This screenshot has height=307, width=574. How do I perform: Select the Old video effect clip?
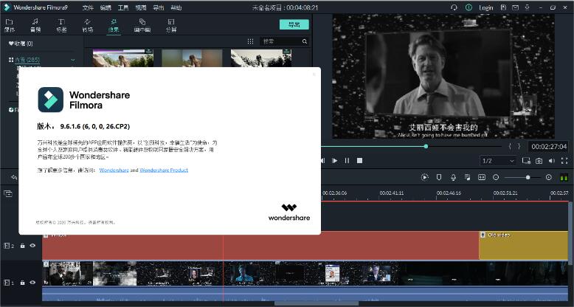[x=524, y=245]
